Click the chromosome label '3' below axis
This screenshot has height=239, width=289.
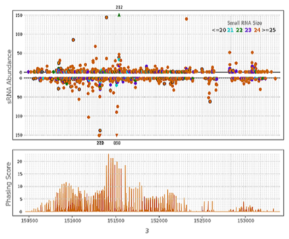point(147,231)
